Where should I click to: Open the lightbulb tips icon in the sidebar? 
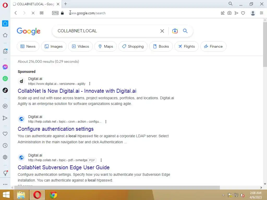[x=5, y=173]
